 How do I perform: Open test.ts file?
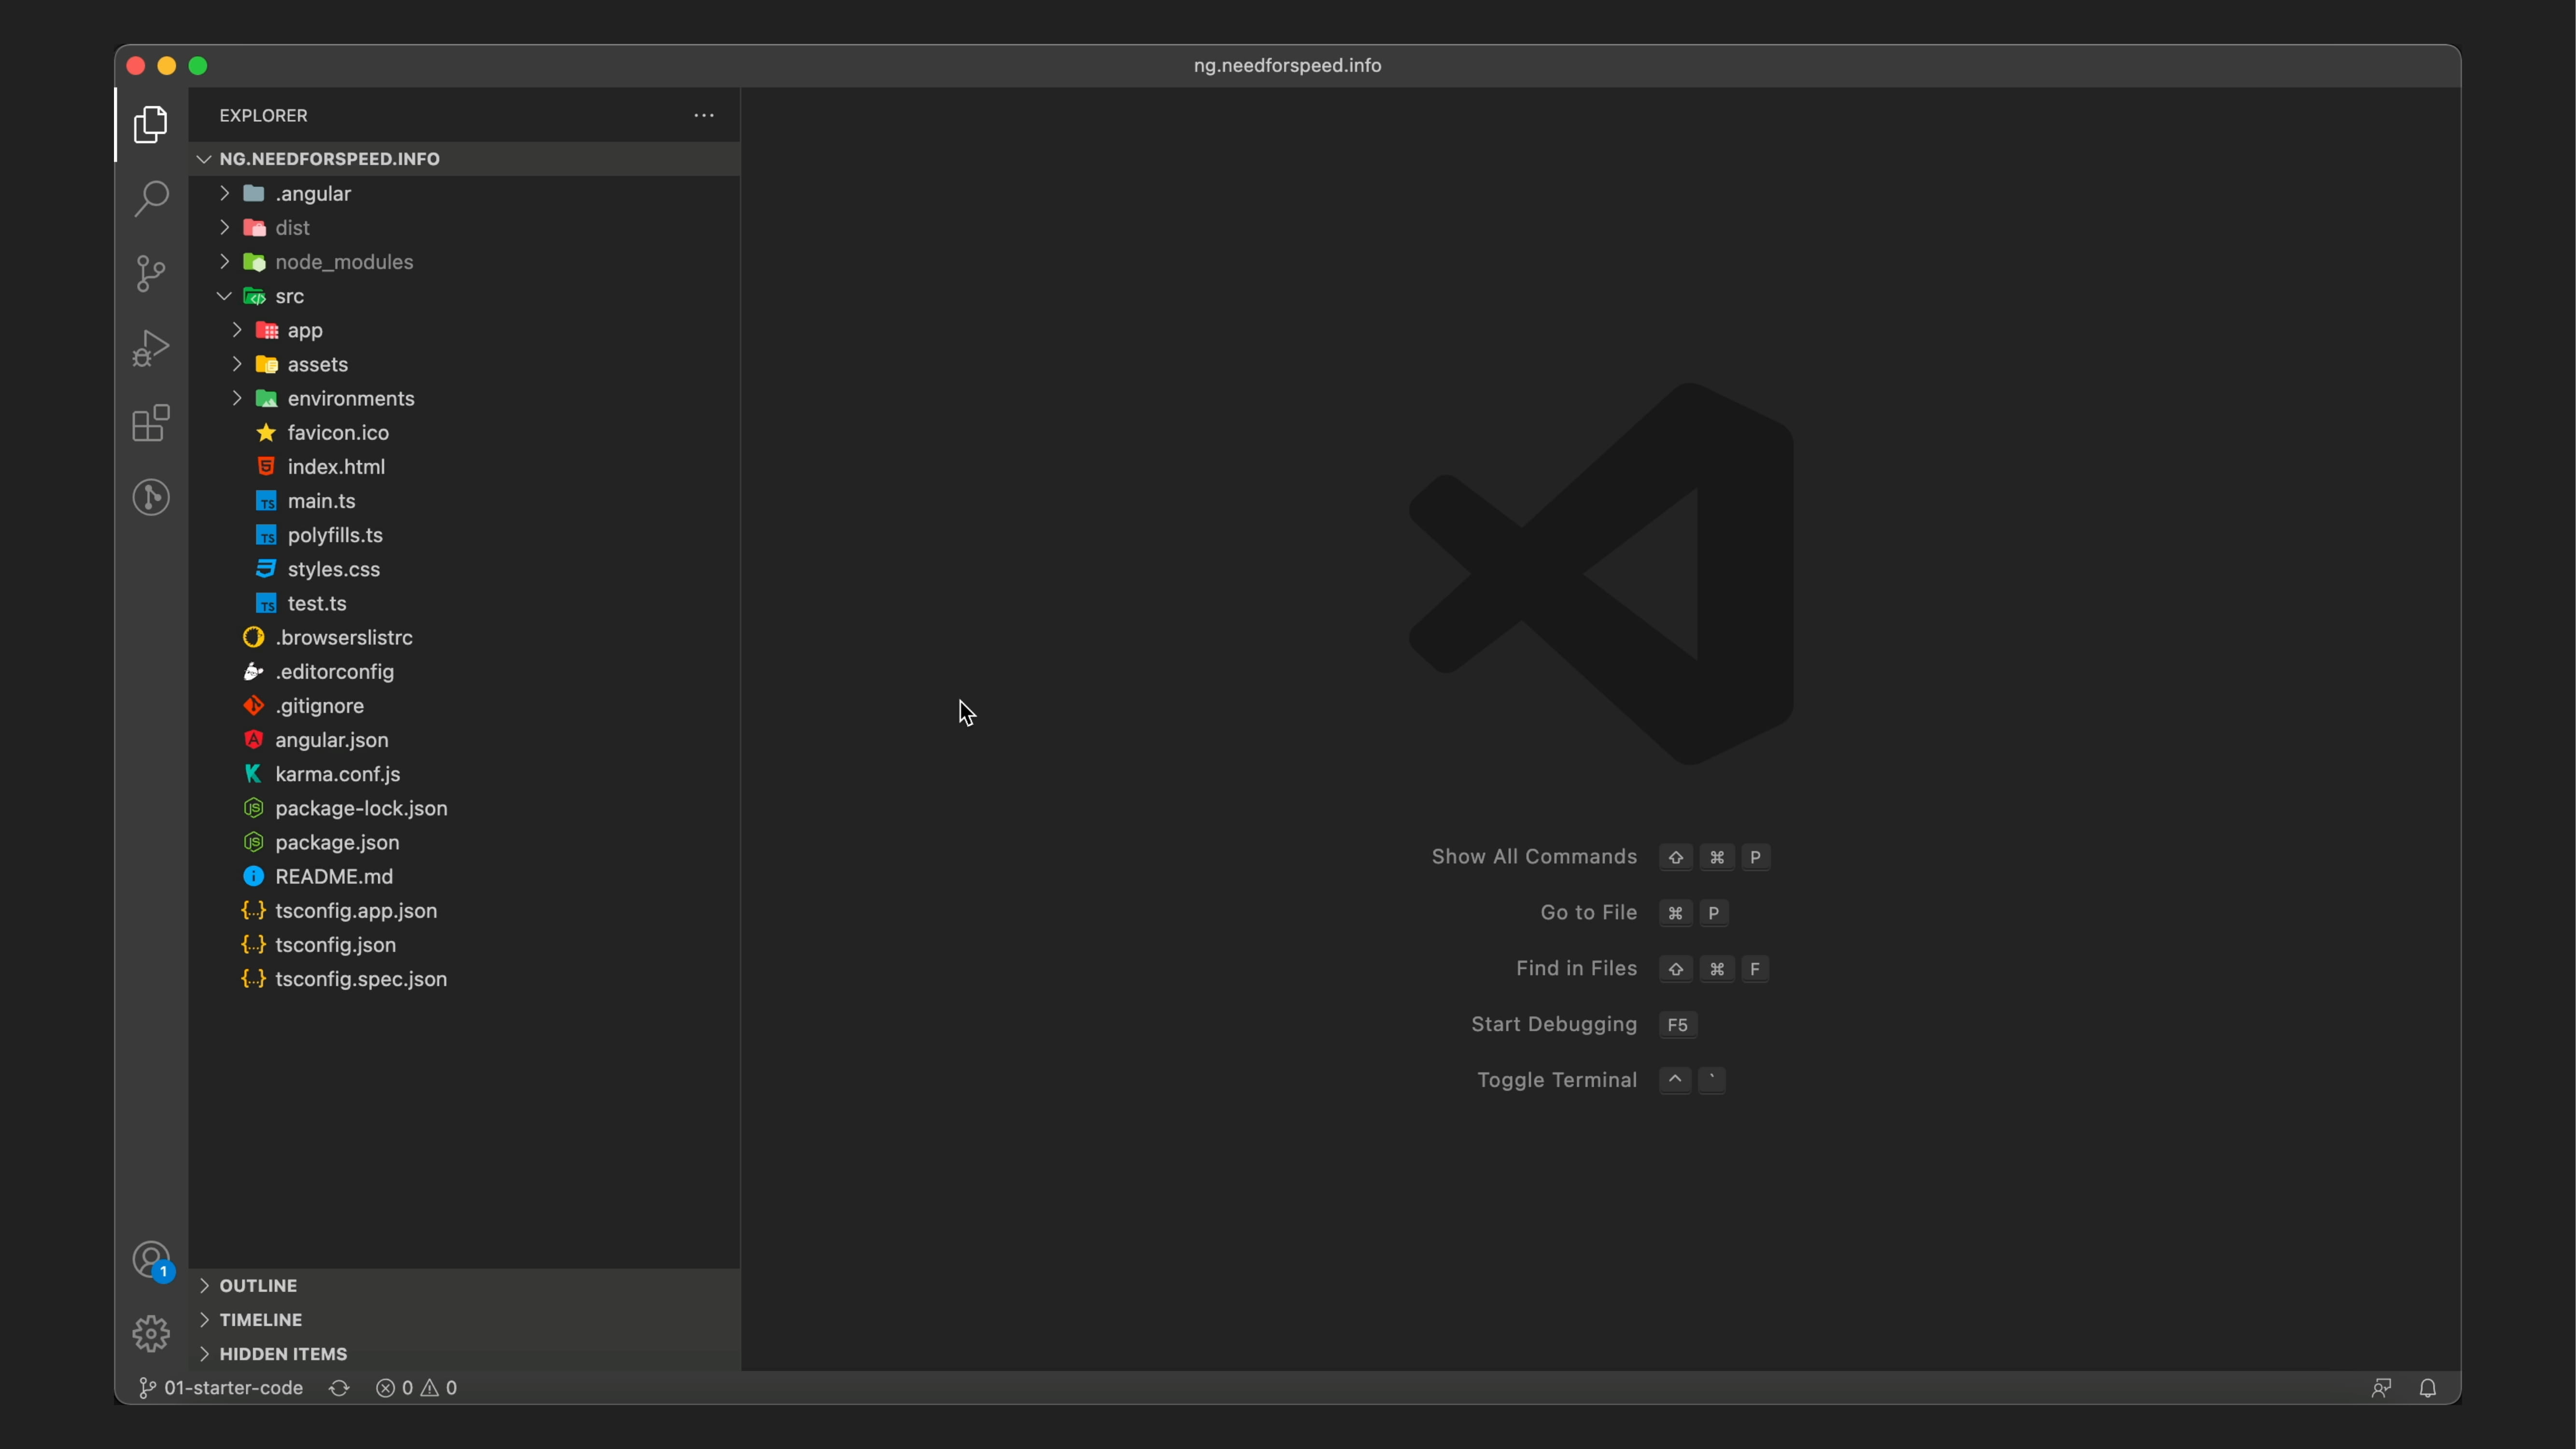[465, 603]
